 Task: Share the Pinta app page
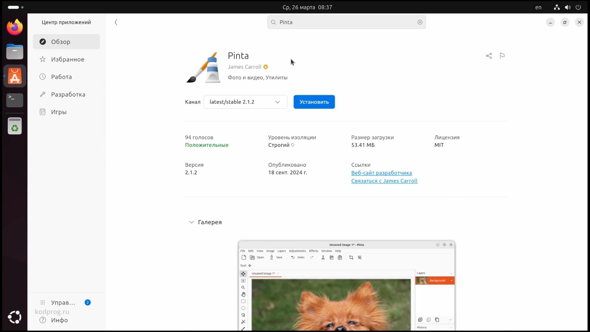489,56
